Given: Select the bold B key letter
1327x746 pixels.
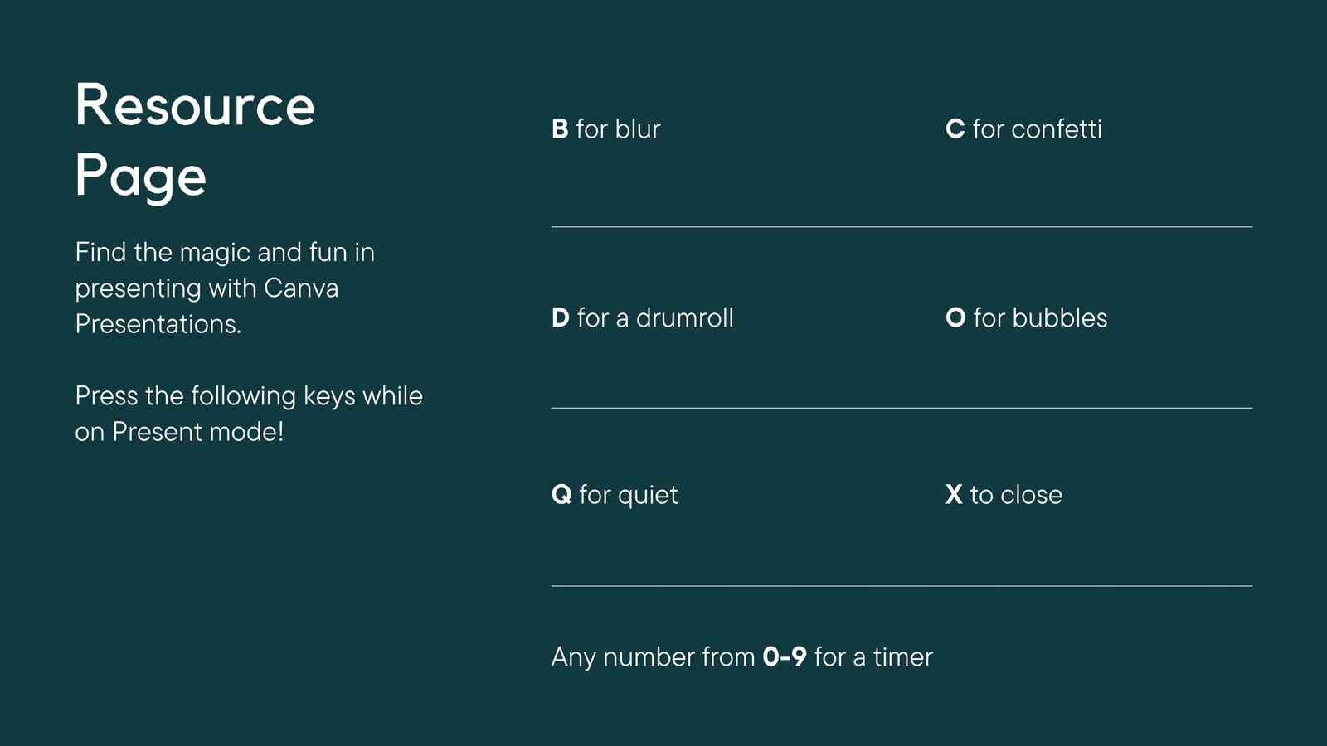Looking at the screenshot, I should click(560, 129).
